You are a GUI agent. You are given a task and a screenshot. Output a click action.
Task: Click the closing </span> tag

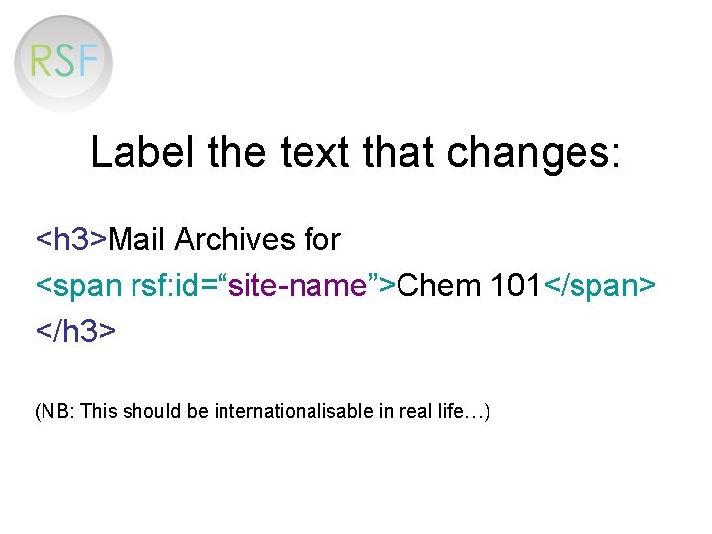(x=599, y=286)
